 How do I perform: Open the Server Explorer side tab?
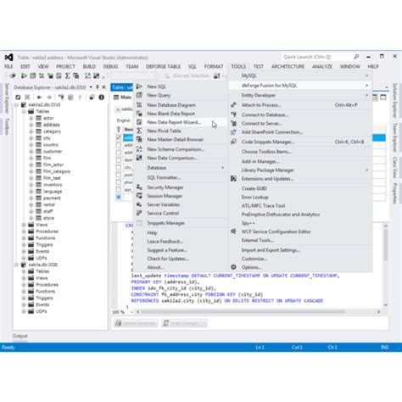(x=7, y=98)
